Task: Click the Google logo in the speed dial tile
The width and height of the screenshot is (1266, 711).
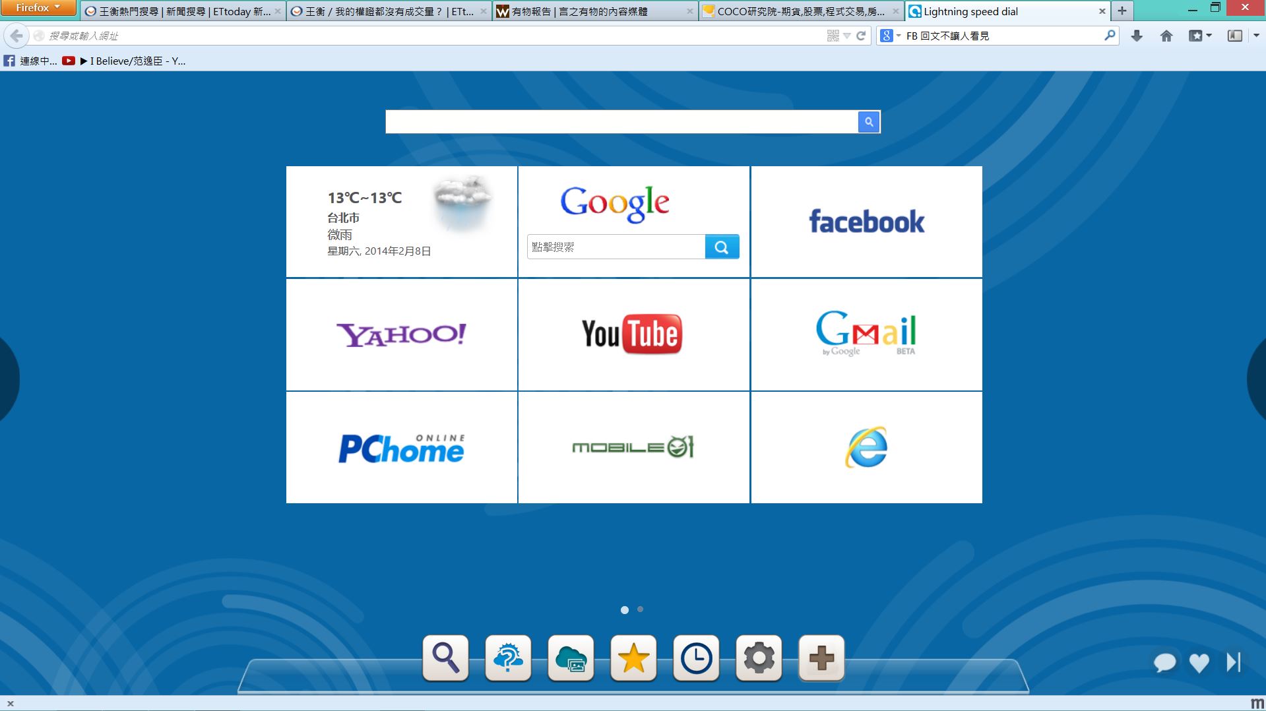Action: coord(615,203)
